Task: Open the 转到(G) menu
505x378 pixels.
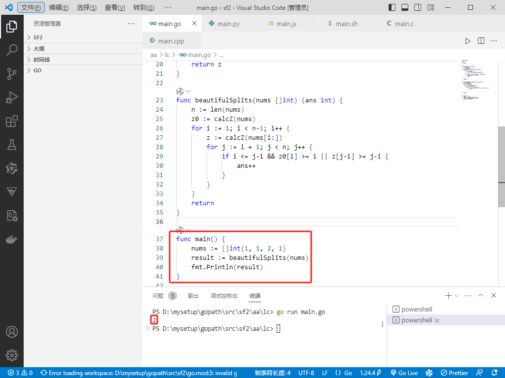Action: click(144, 7)
